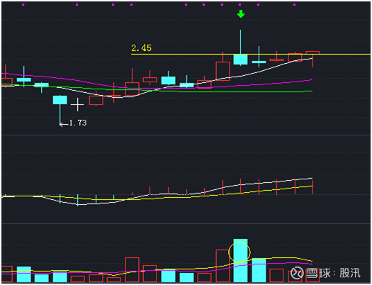The width and height of the screenshot is (372, 285).
Task: Click the last magenta dot at top
Action: pos(294,4)
